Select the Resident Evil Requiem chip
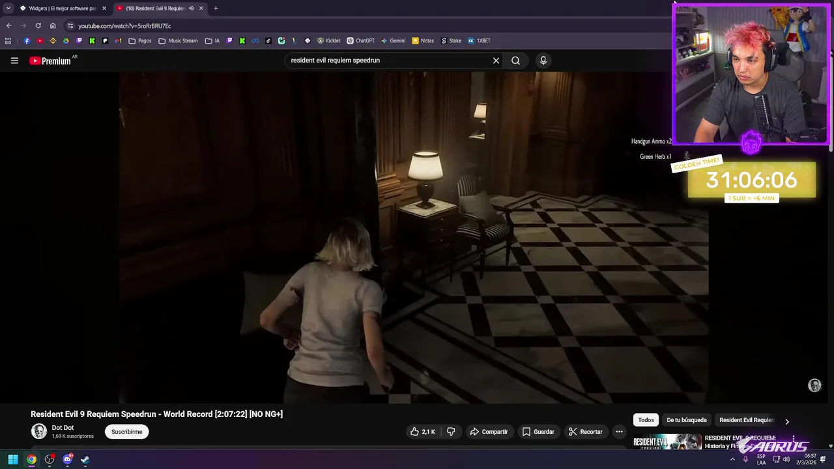 click(x=747, y=420)
